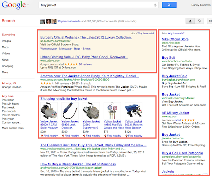Open Urban Clothing Sale ad

[x=84, y=57]
